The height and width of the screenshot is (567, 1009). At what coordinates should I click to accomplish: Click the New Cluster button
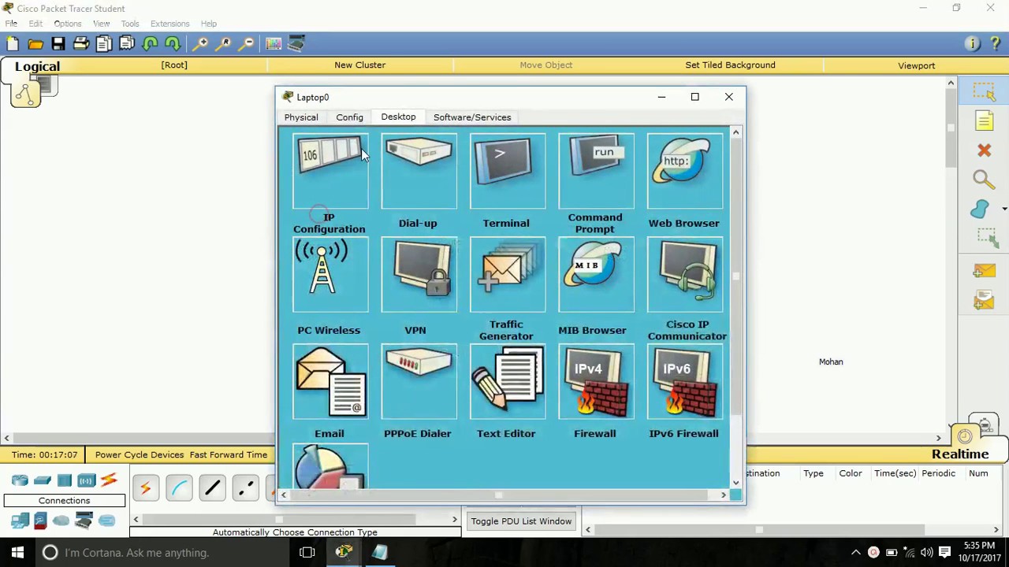click(x=359, y=65)
